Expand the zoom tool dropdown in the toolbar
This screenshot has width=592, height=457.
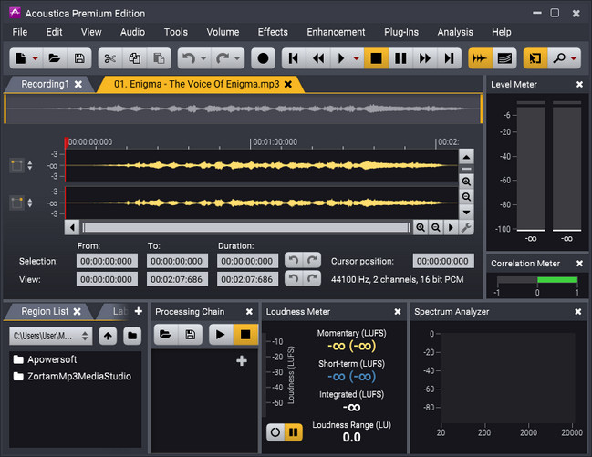tap(575, 58)
